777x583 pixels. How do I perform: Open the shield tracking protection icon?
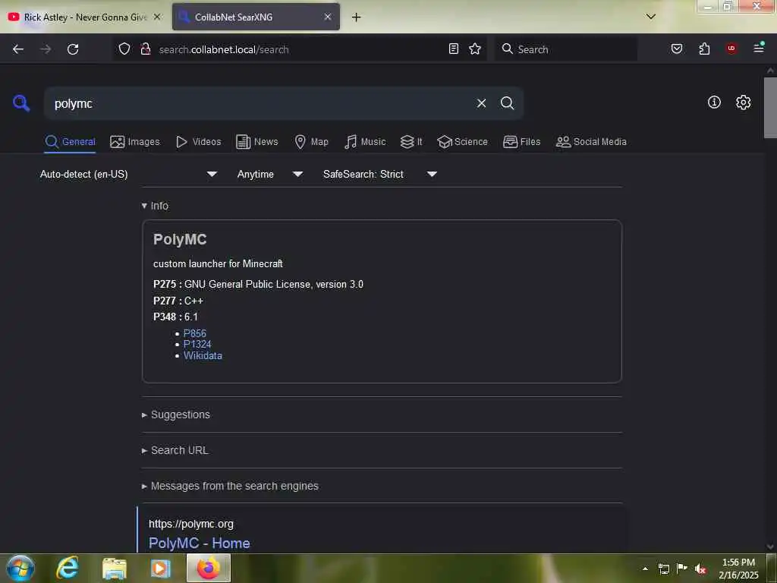pos(124,49)
